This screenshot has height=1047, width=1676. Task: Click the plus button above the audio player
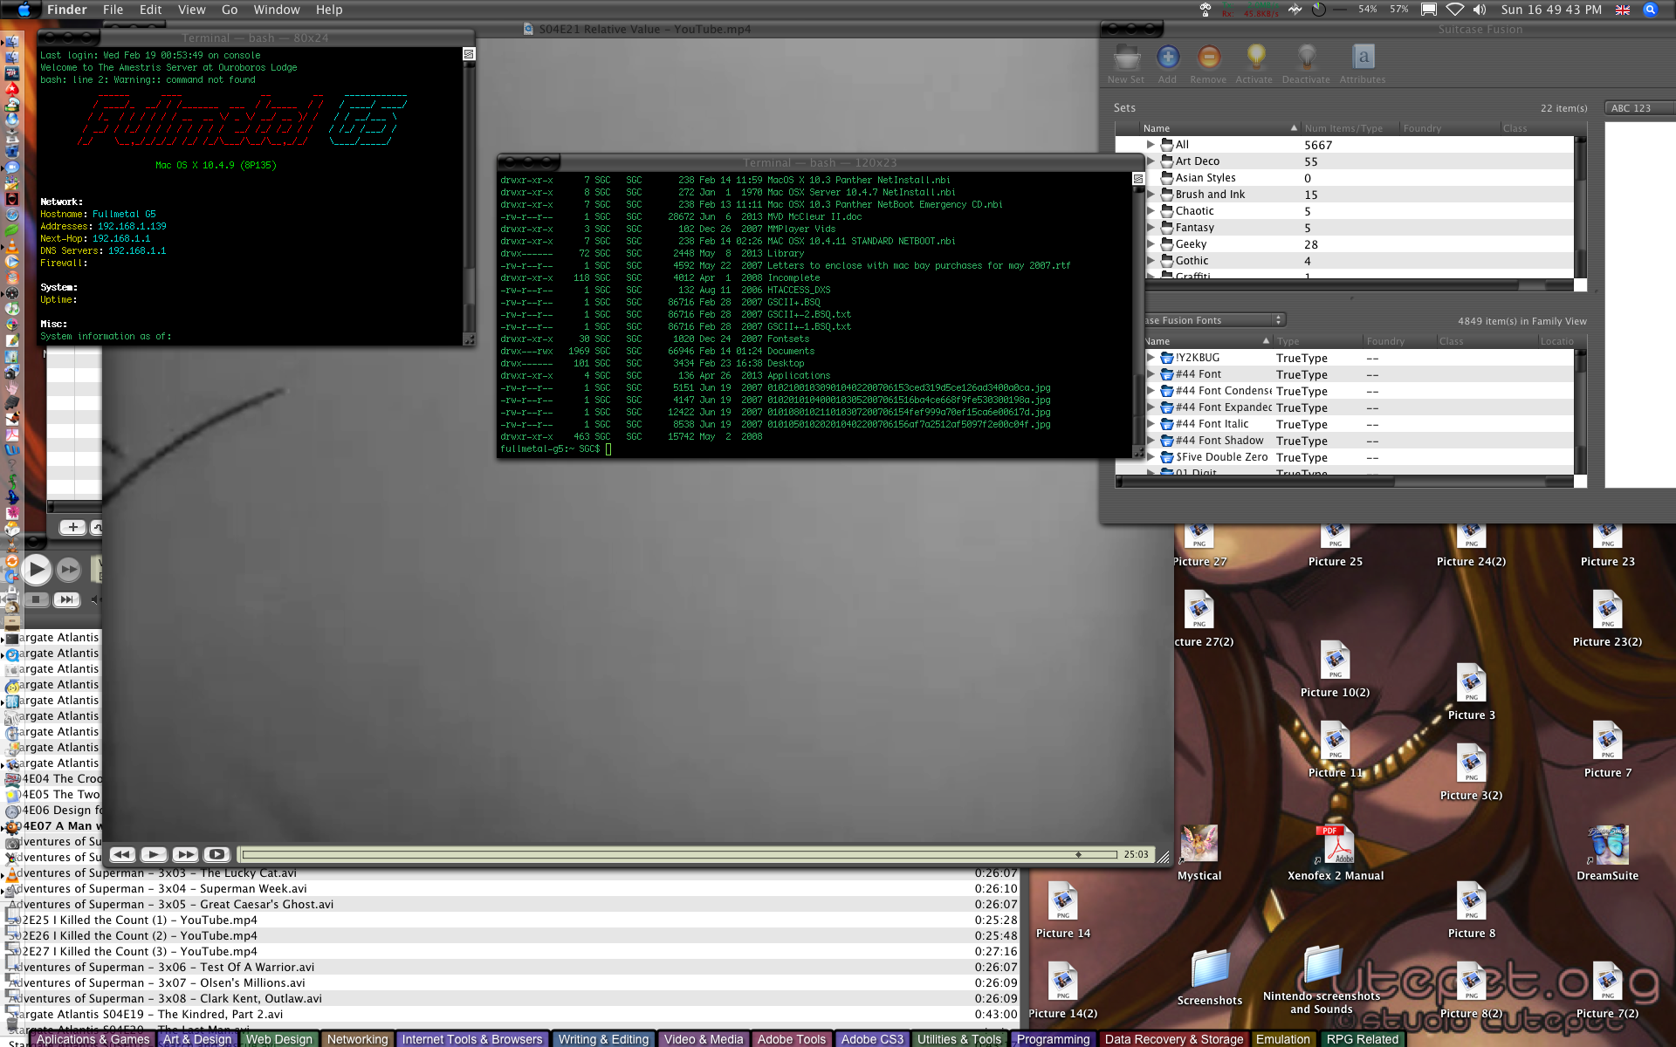click(x=72, y=527)
